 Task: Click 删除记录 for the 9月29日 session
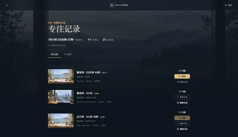(182, 103)
